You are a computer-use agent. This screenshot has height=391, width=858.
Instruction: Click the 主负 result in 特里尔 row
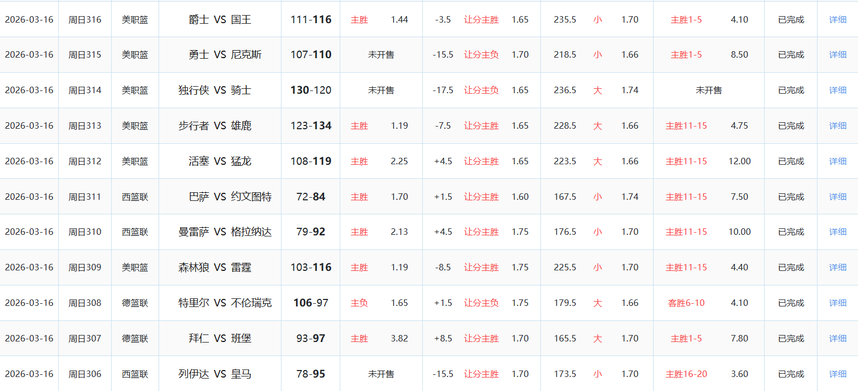[x=359, y=303]
